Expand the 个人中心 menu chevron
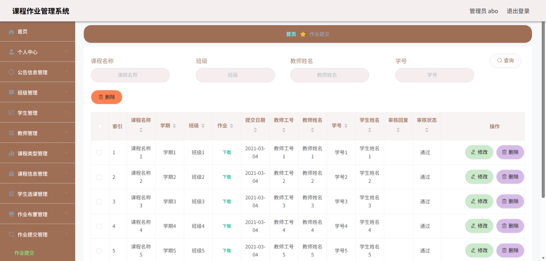Viewport: 546px width, 261px height. 66,51
